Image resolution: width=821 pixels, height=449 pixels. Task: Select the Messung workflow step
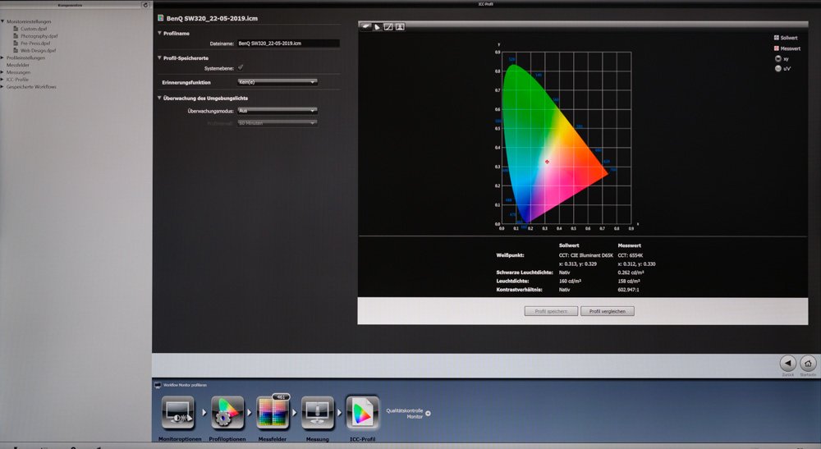tap(317, 413)
